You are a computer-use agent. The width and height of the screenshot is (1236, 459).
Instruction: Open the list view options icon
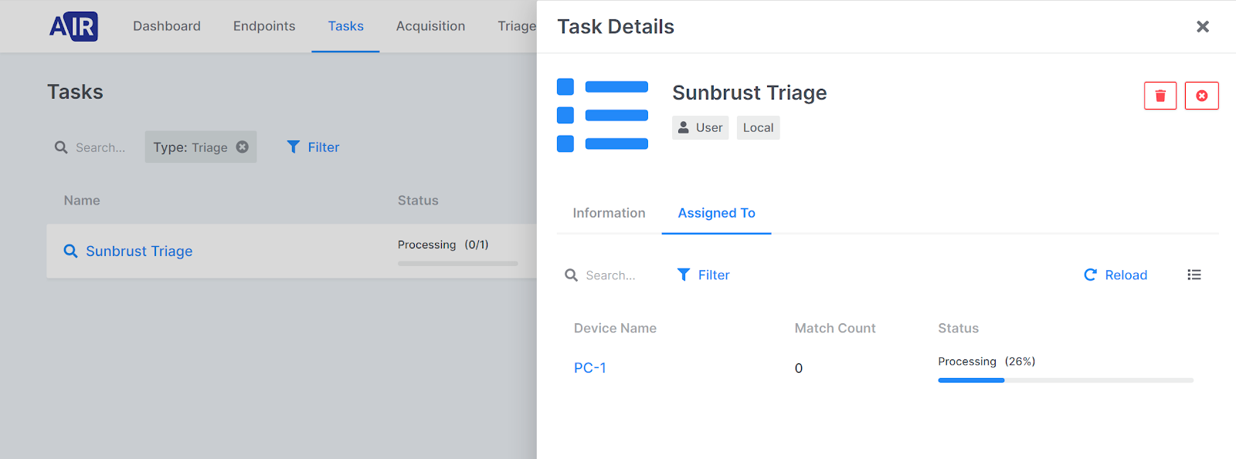coord(1194,275)
